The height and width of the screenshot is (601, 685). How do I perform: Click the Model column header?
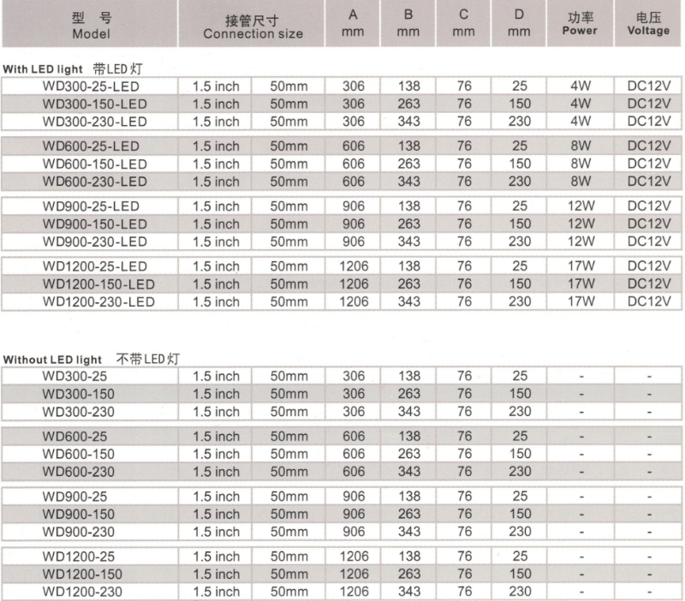[x=90, y=24]
